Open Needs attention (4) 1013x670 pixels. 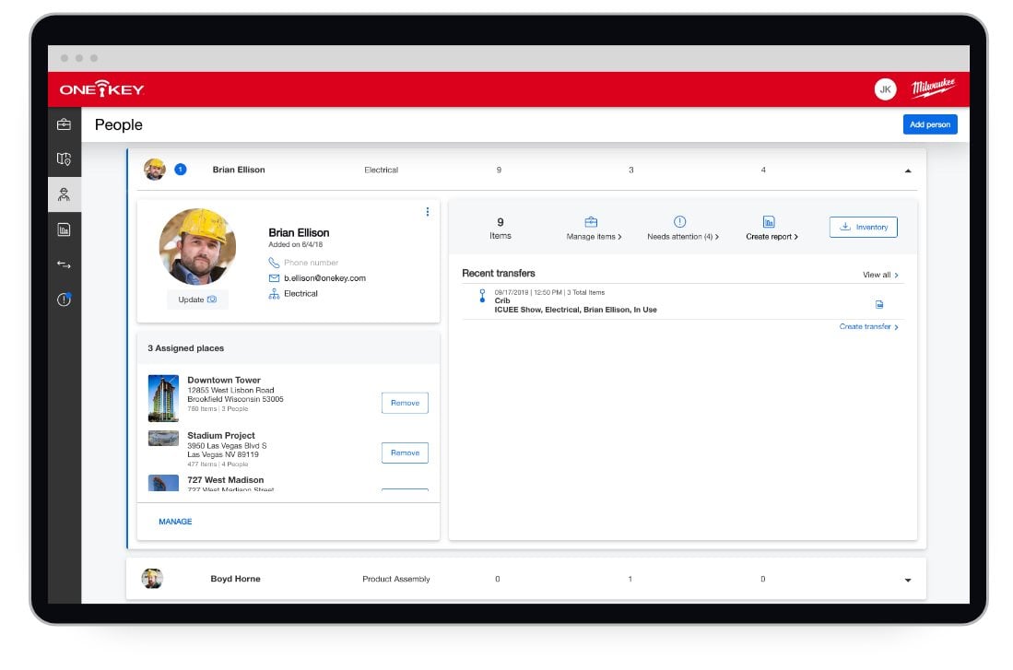pyautogui.click(x=682, y=229)
